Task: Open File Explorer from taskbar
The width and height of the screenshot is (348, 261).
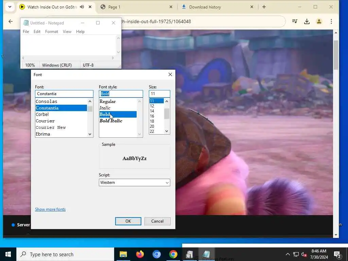Action: 123,254
